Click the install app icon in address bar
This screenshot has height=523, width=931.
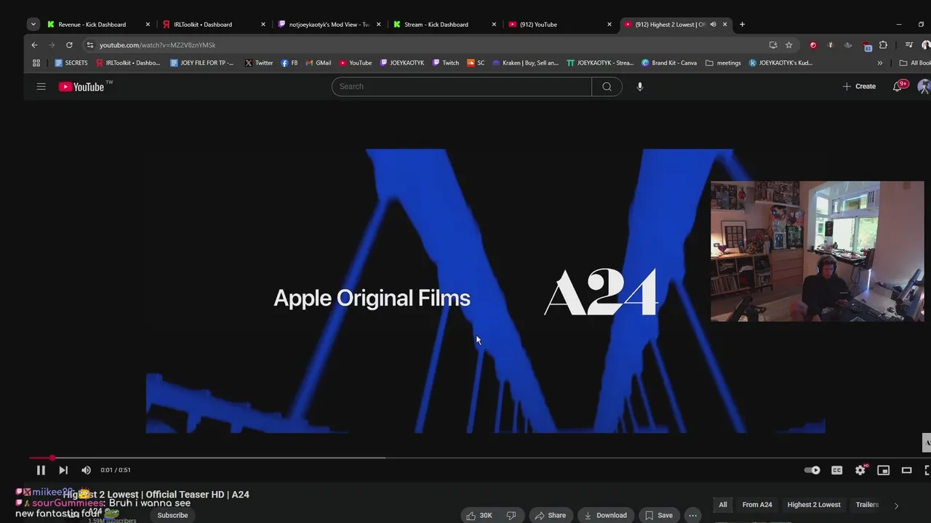coord(773,45)
